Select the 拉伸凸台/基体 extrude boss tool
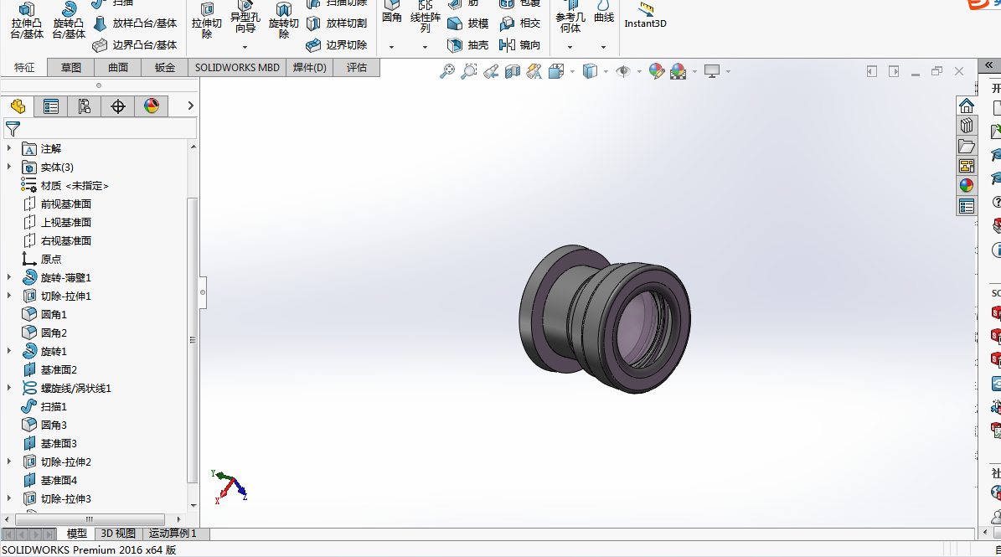This screenshot has height=557, width=1001. pyautogui.click(x=27, y=20)
